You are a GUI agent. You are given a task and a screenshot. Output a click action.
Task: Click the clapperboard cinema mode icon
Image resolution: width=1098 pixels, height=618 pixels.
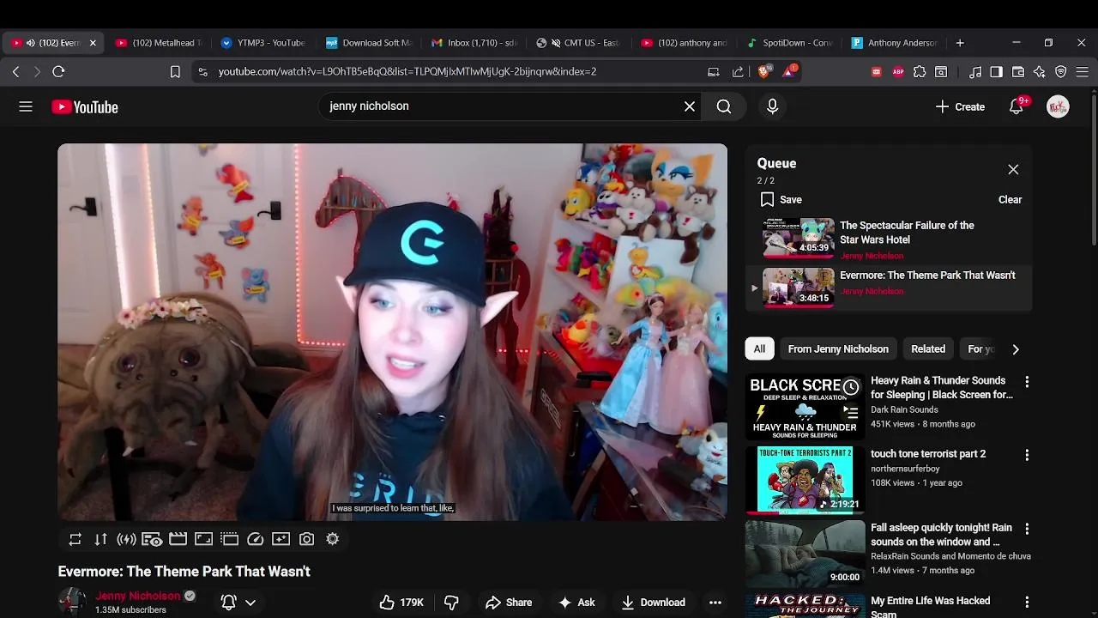pos(178,539)
